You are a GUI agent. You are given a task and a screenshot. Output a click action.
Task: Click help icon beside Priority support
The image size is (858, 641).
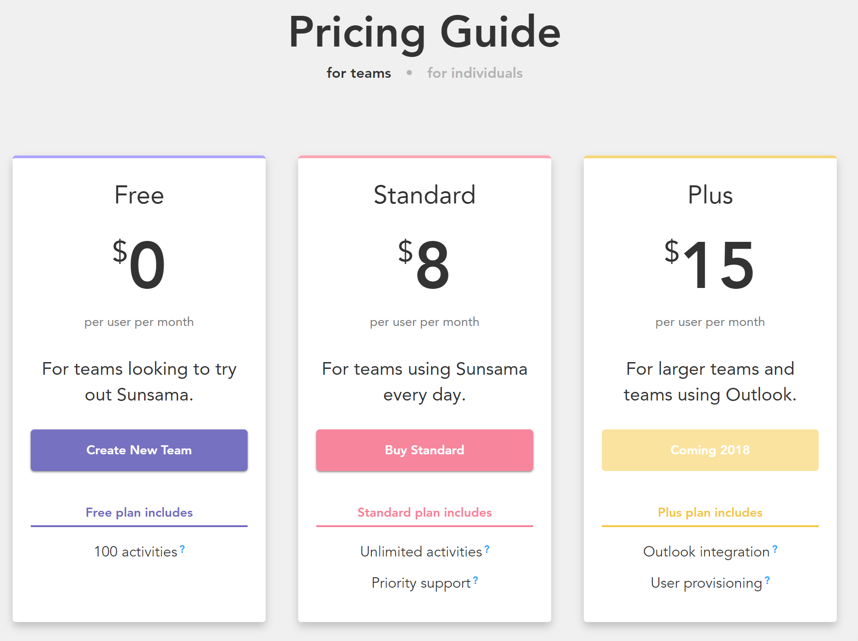coord(475,580)
